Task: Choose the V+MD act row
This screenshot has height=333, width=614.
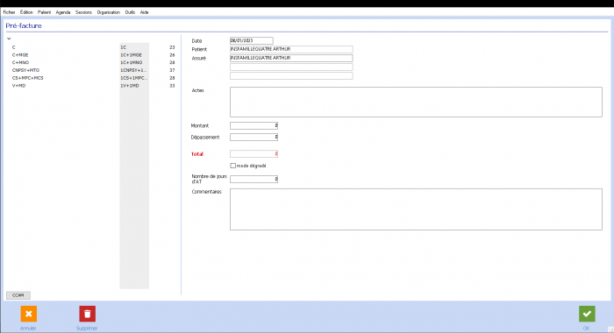Action: [x=93, y=85]
